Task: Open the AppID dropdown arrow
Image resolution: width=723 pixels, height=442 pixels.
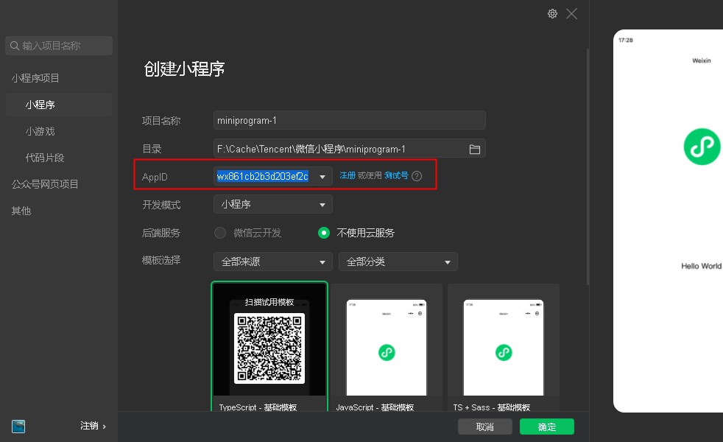Action: click(322, 177)
